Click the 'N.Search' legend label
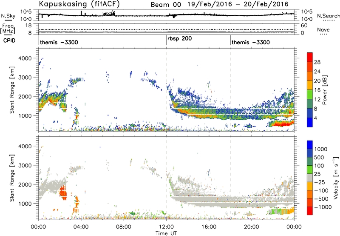340x236 pixels. click(x=328, y=16)
